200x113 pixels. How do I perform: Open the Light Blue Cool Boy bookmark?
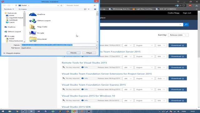142,9
